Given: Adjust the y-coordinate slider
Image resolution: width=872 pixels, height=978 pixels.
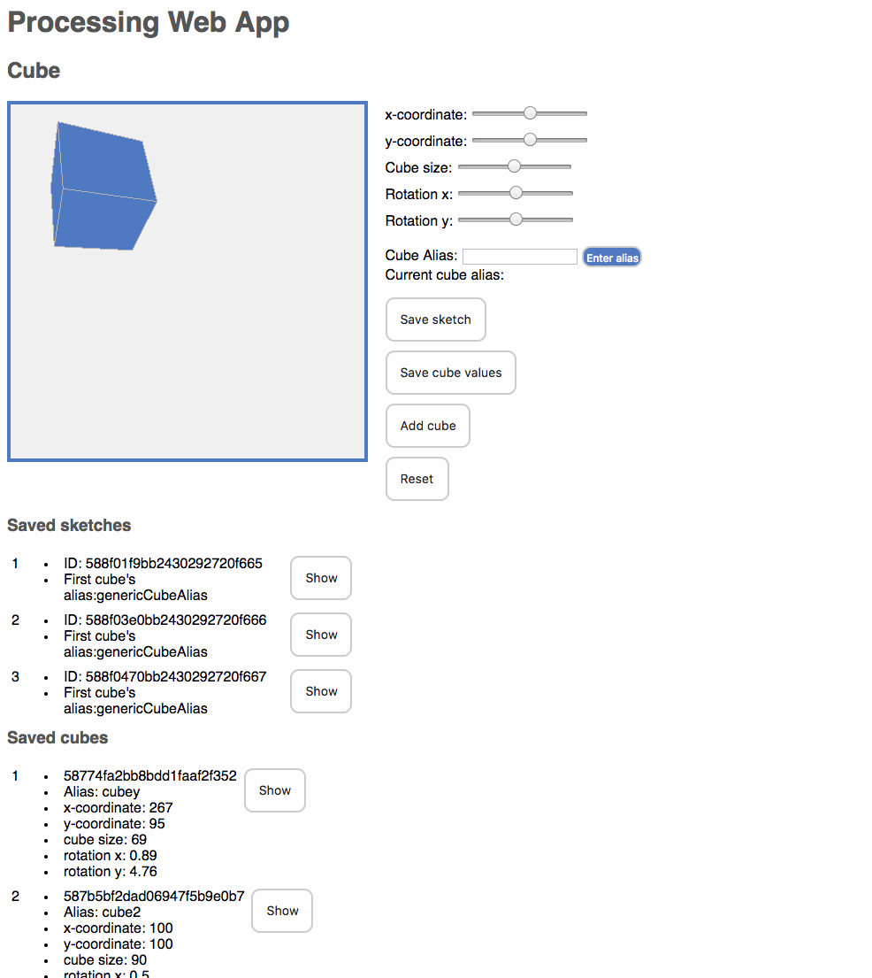Looking at the screenshot, I should click(529, 140).
